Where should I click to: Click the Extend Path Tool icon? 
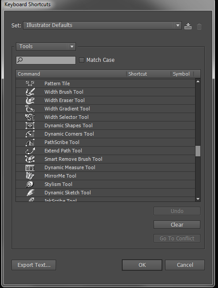tap(30, 151)
